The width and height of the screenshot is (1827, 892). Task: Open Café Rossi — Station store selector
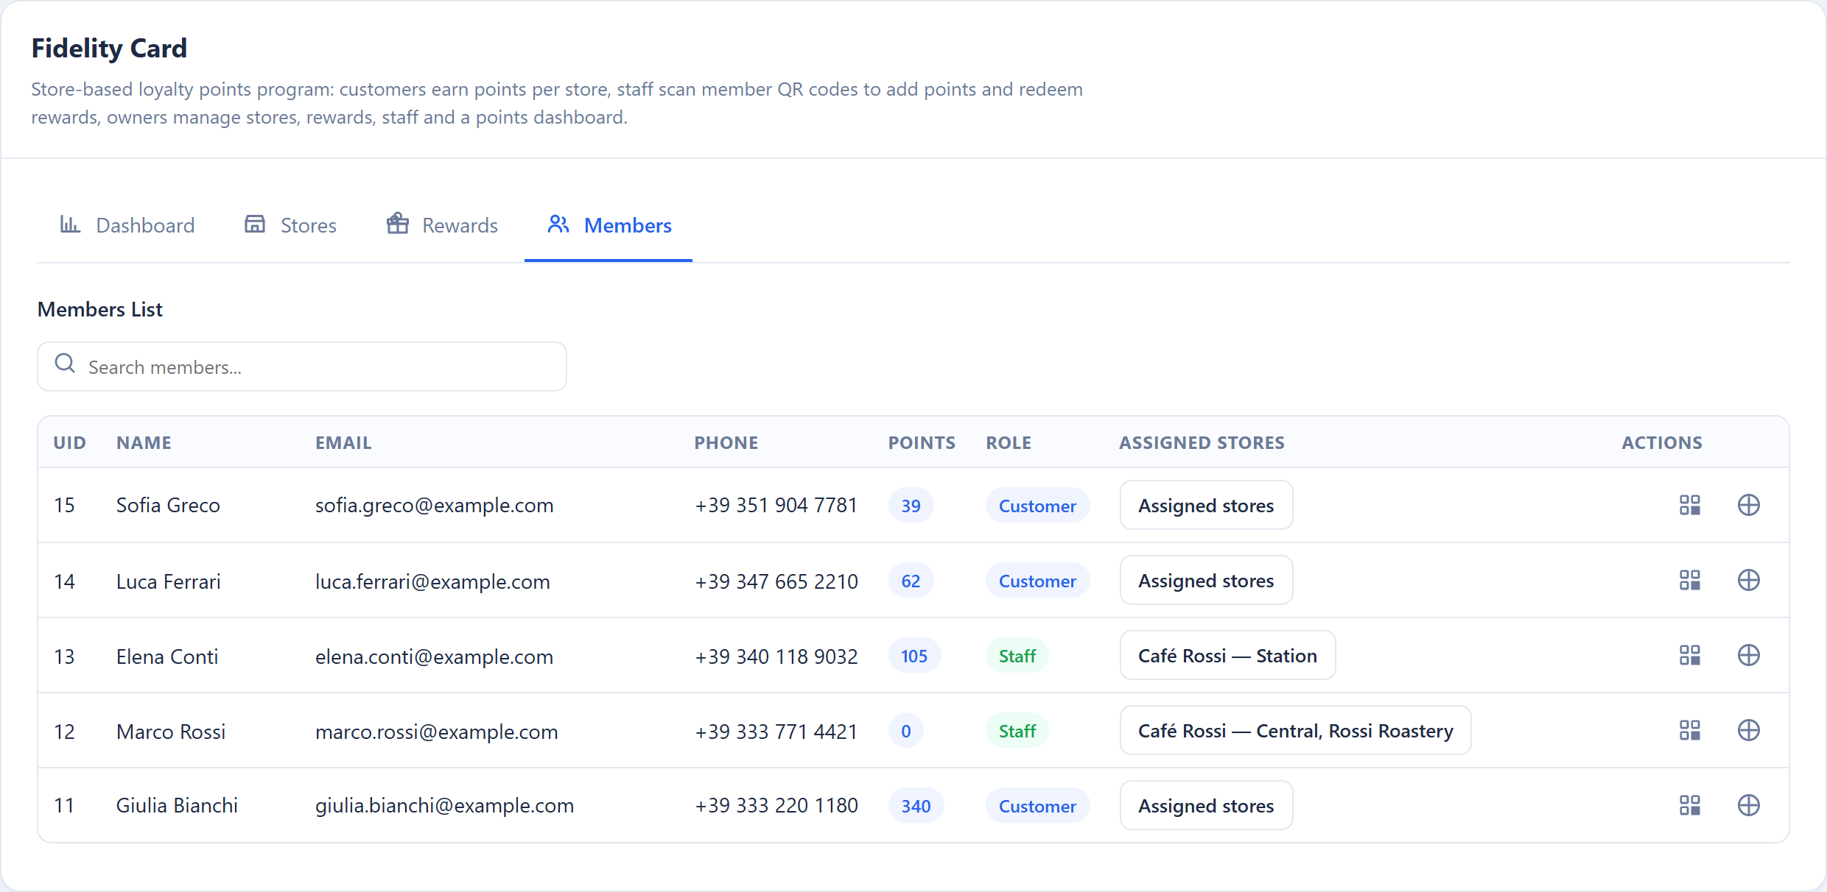click(1227, 655)
